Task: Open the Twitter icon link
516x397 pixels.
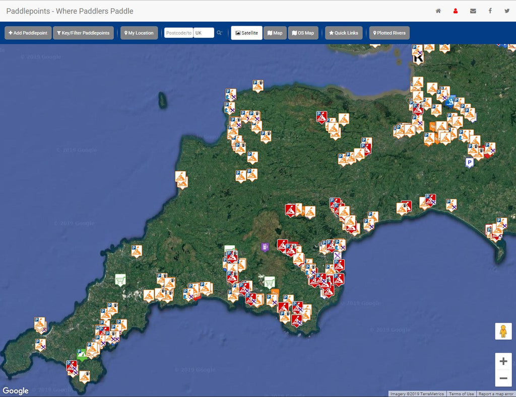Action: [507, 11]
